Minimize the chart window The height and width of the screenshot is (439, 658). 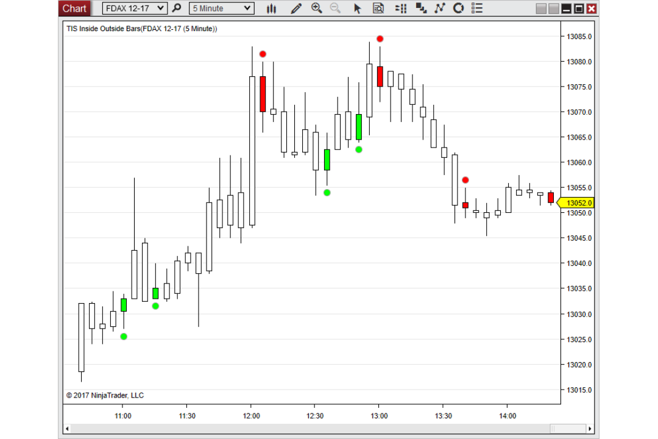(566, 9)
